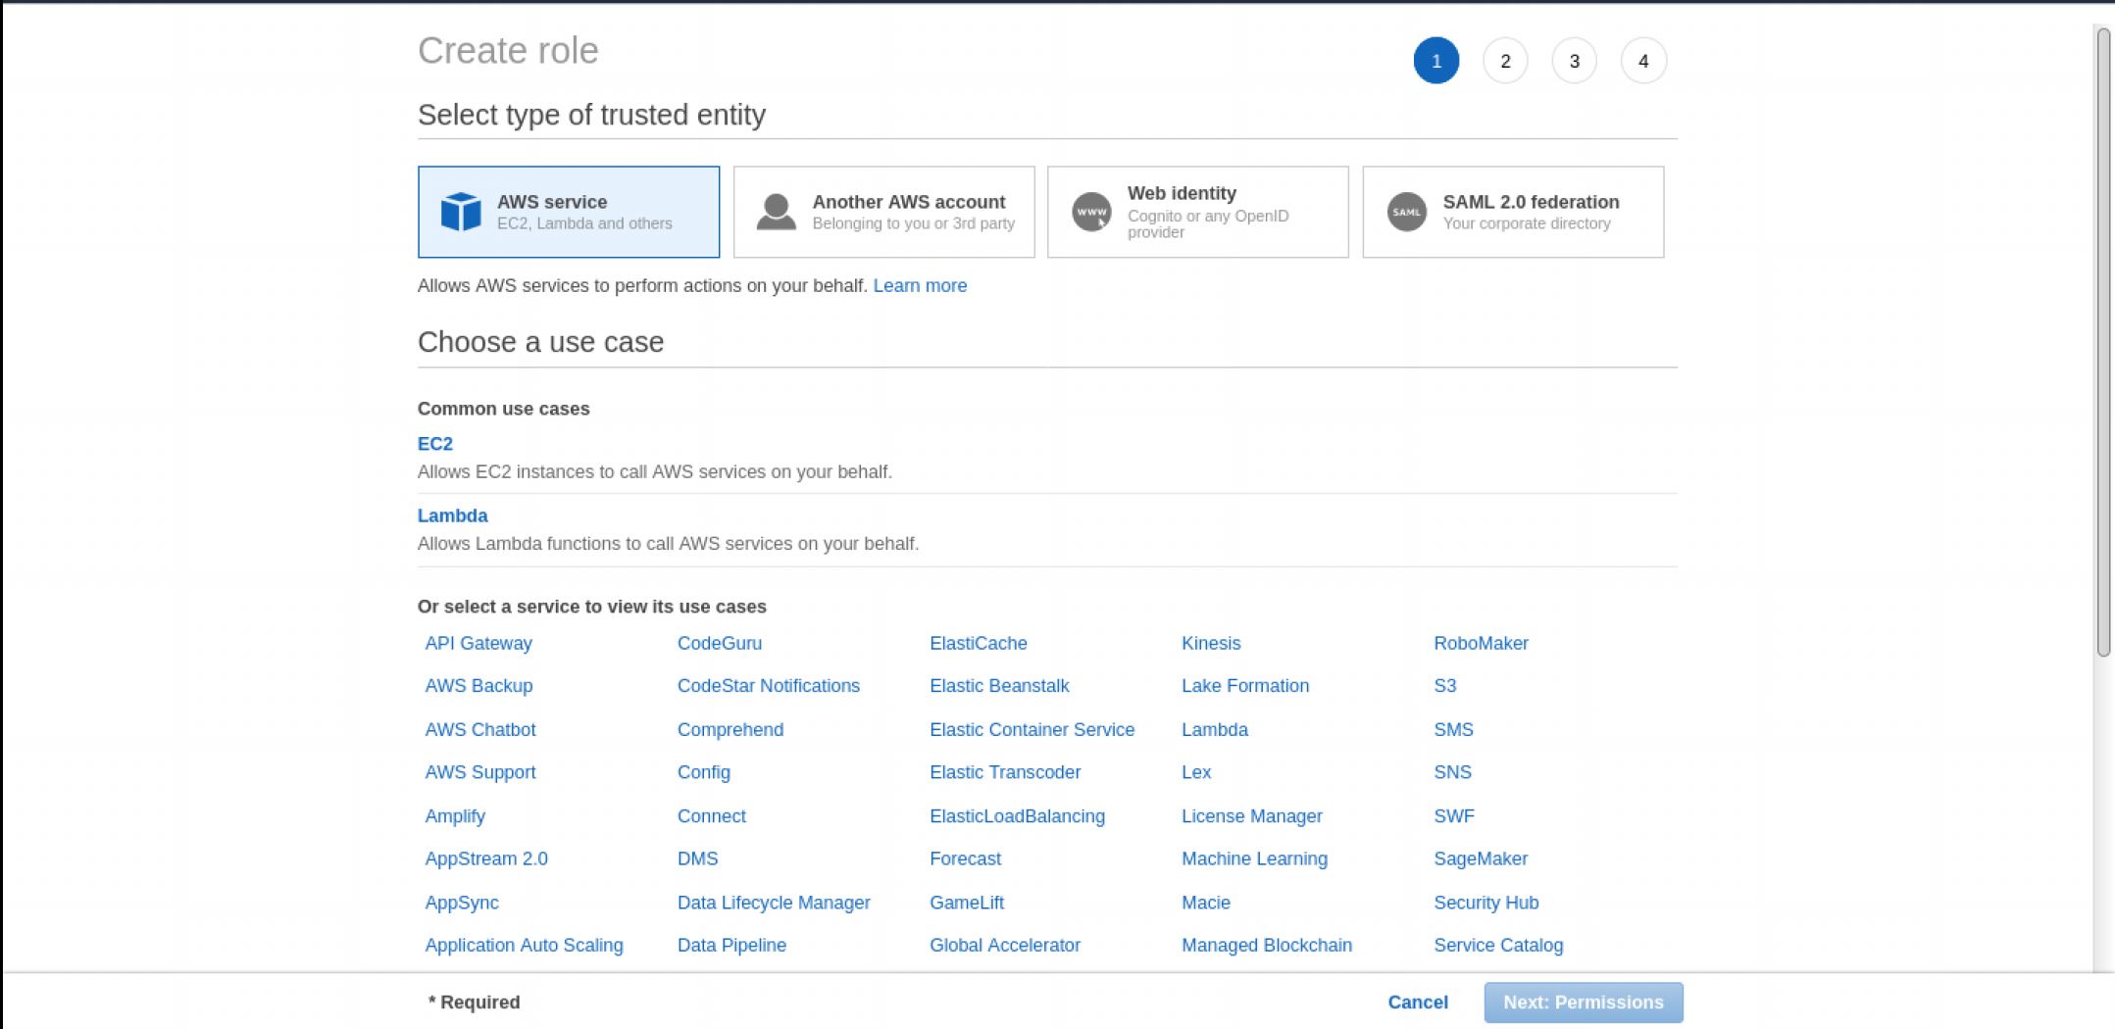2115x1029 pixels.
Task: Click Next: Permissions button
Action: (1583, 1003)
